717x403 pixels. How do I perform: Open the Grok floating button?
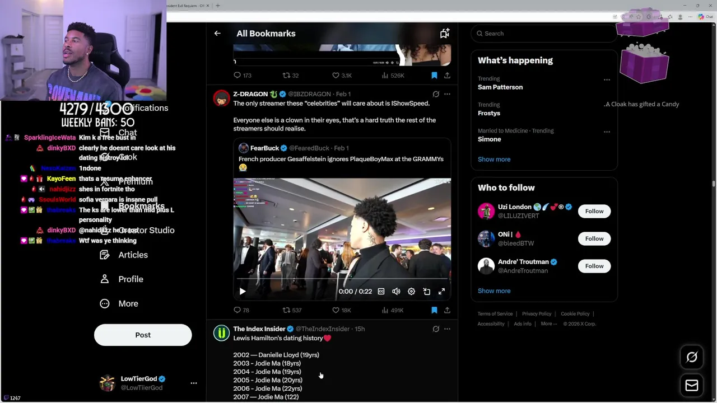click(692, 357)
